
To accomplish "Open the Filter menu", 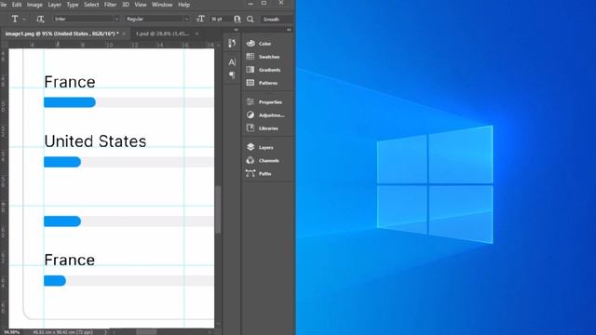I will [x=110, y=5].
